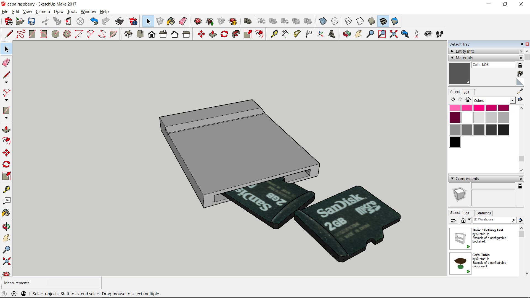The height and width of the screenshot is (298, 530).
Task: Open the arc tools flyout arrow
Action: (x=6, y=100)
